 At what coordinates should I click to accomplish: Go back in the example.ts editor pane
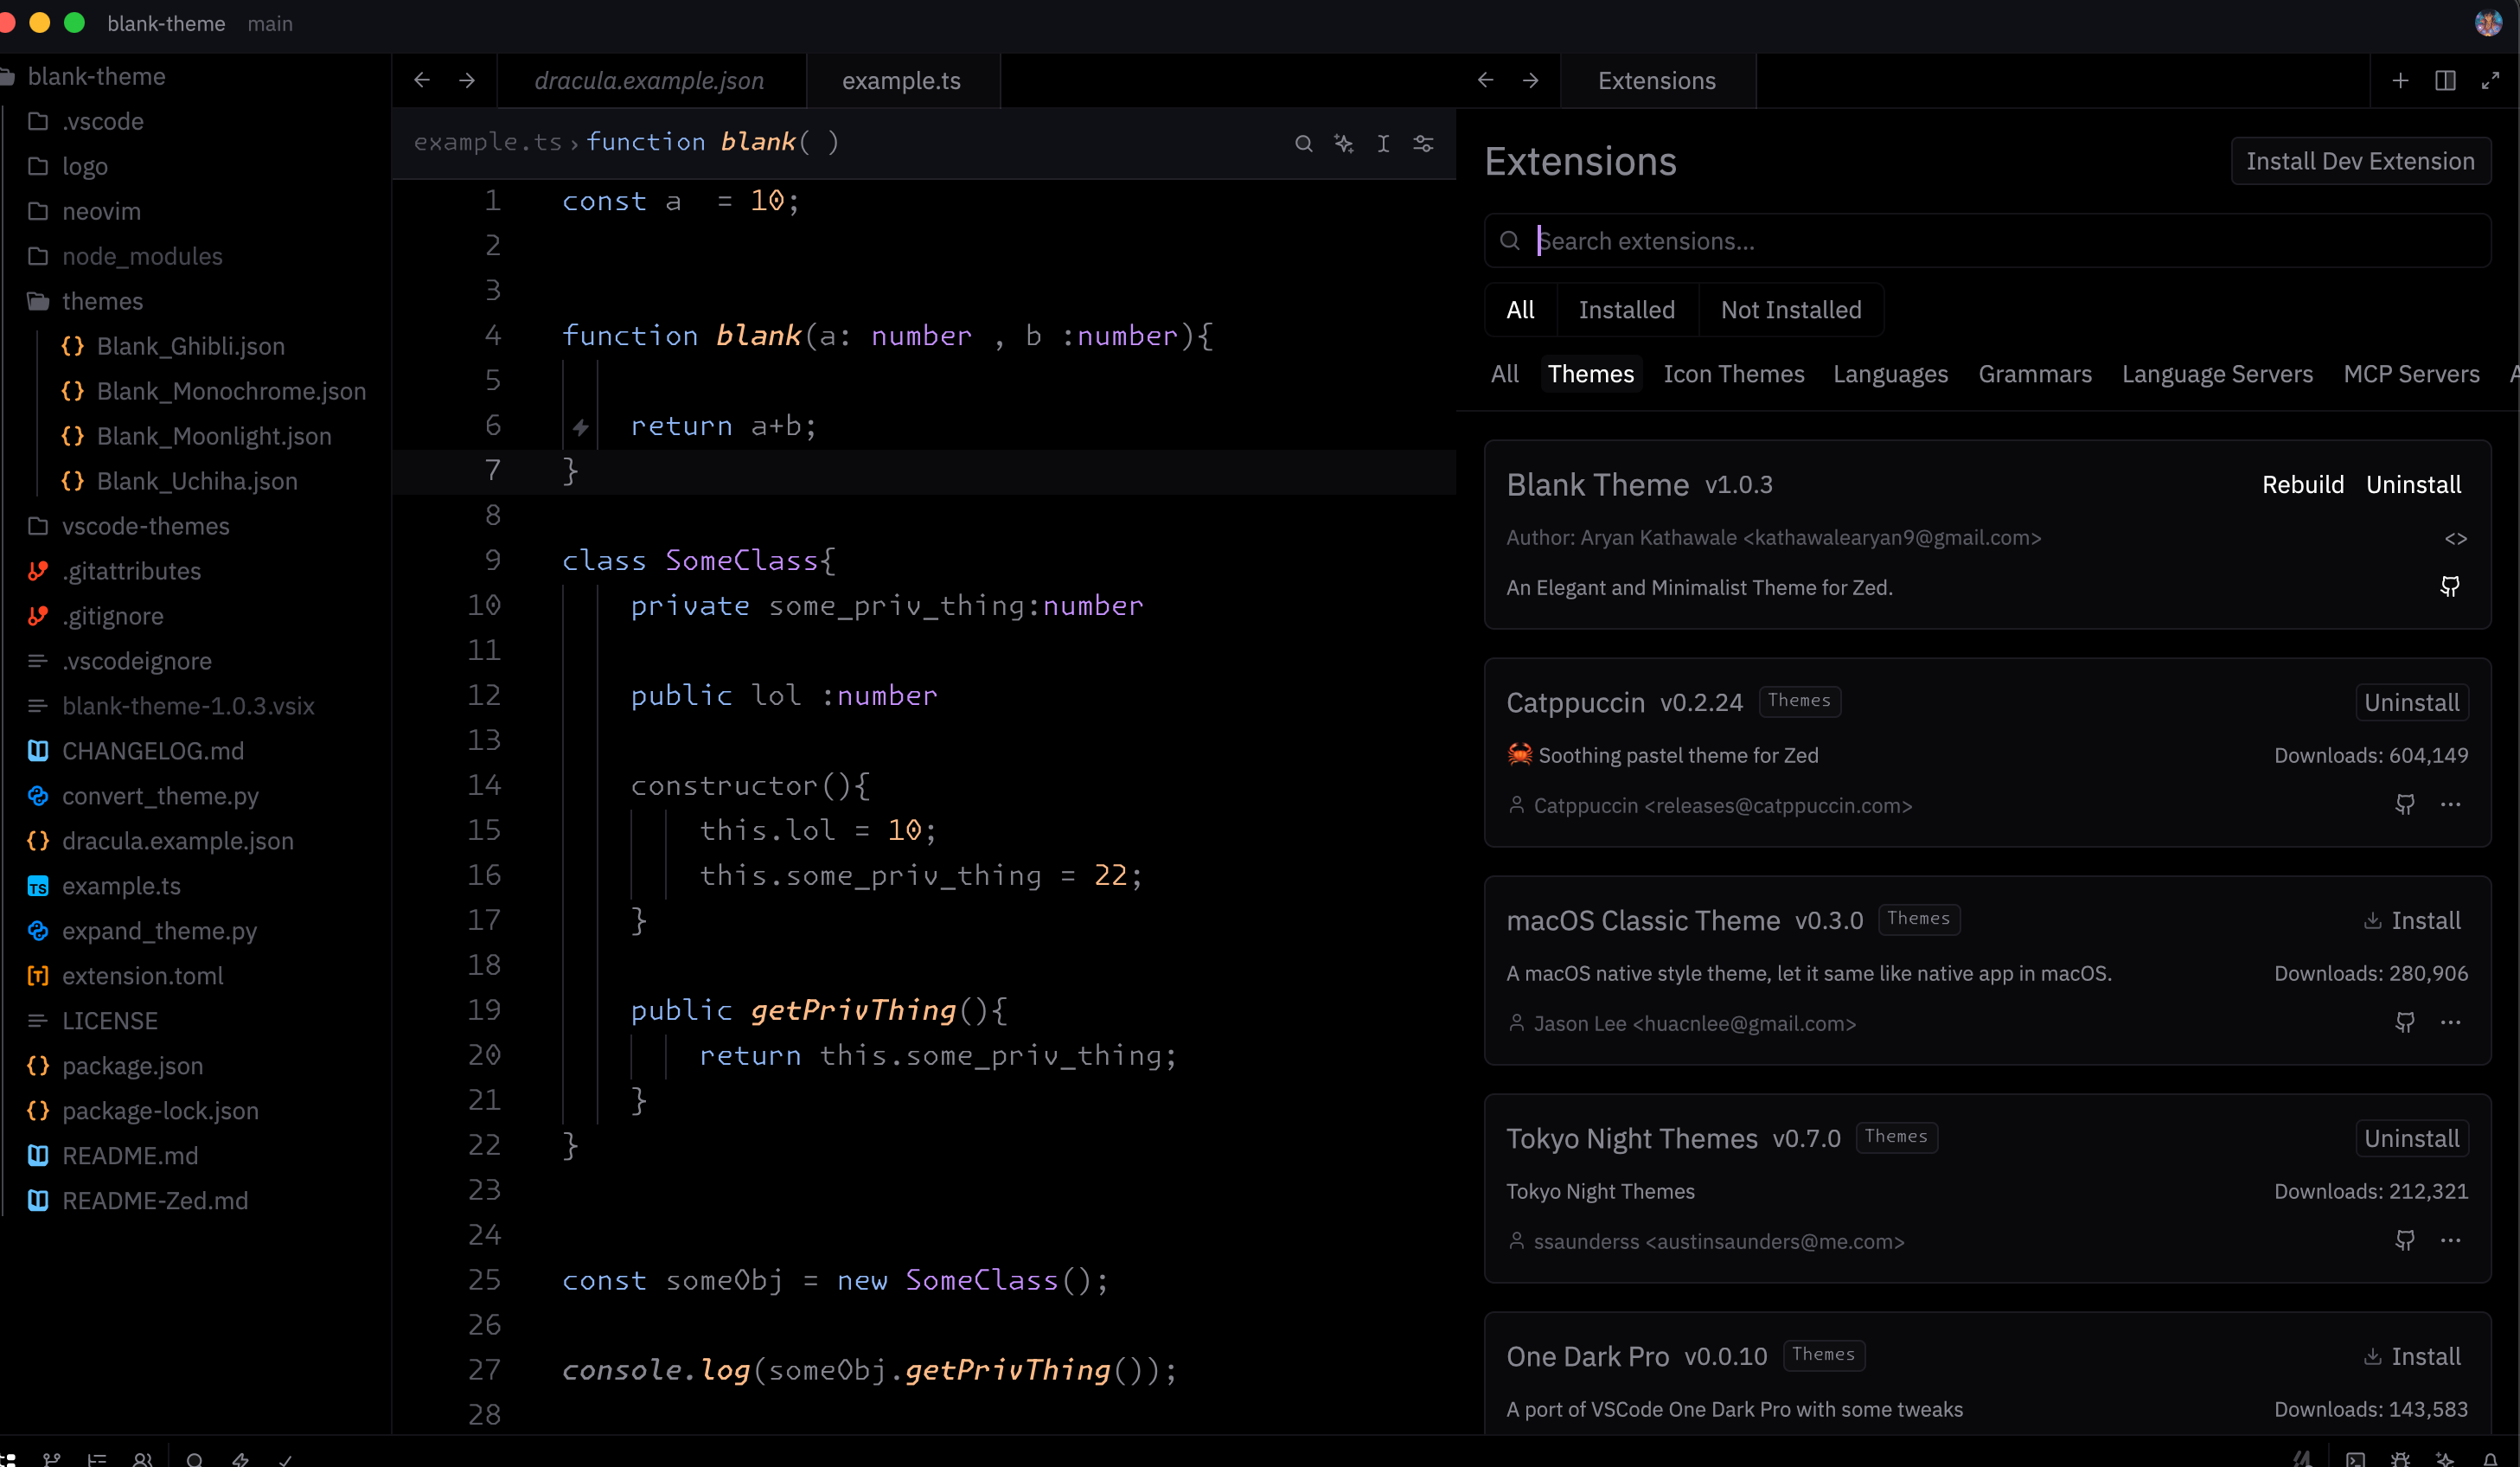click(422, 80)
